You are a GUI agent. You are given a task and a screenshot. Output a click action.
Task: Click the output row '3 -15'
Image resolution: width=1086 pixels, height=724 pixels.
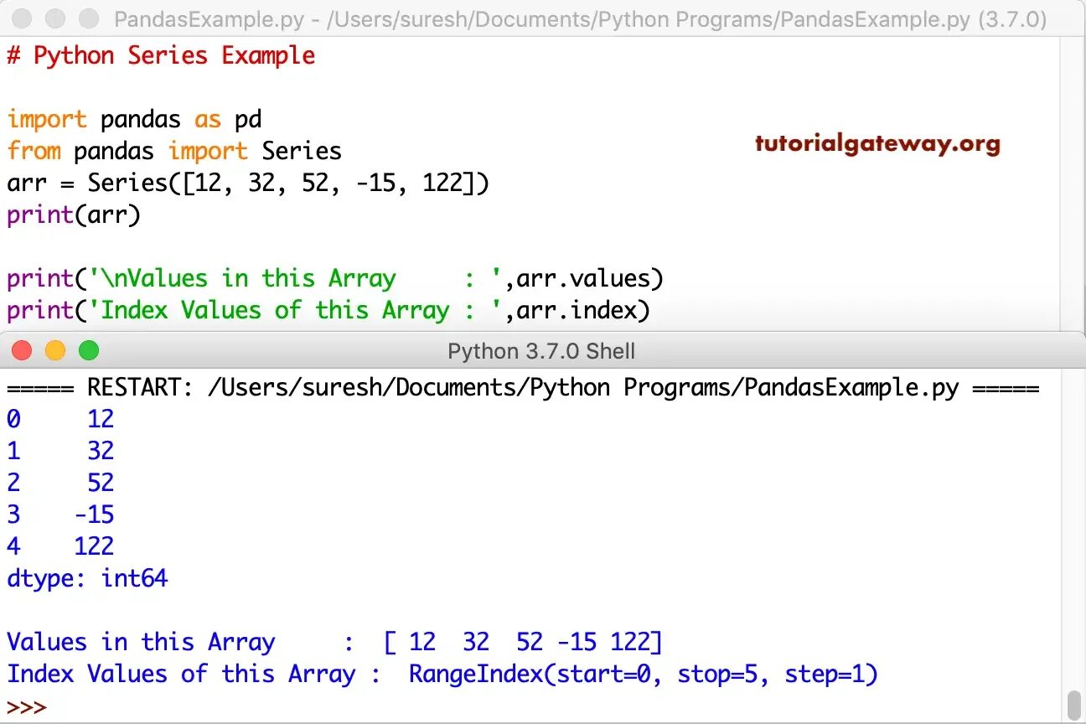(60, 515)
